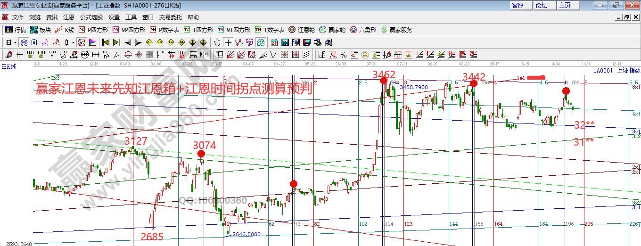The width and height of the screenshot is (641, 246).
Task: Select the percent sign drawing tool
Action: [x=344, y=55]
